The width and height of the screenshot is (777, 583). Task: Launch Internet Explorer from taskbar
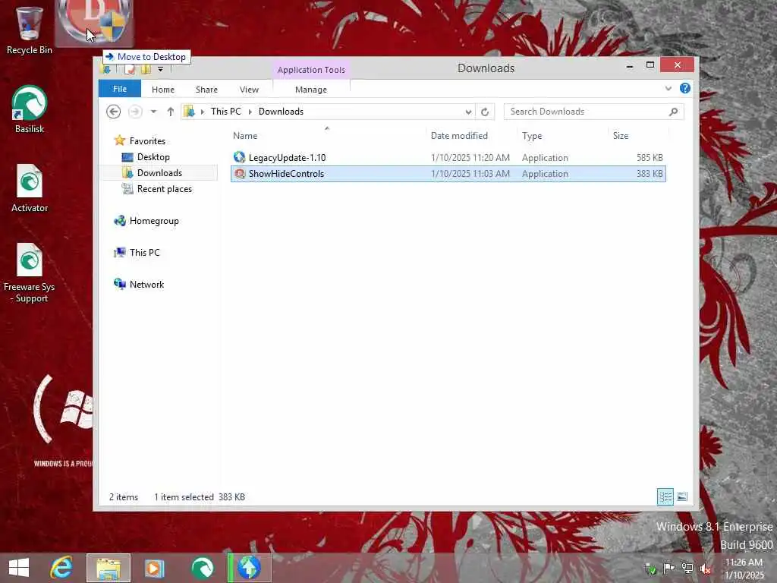pos(61,568)
